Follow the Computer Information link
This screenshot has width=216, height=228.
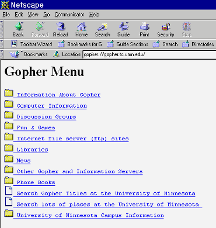51,106
